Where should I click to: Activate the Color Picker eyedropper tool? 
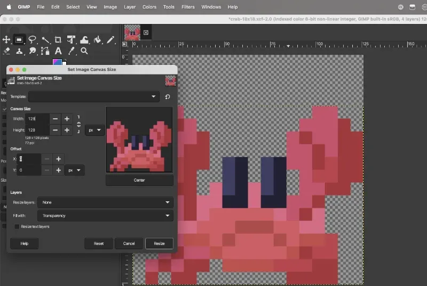(x=71, y=51)
